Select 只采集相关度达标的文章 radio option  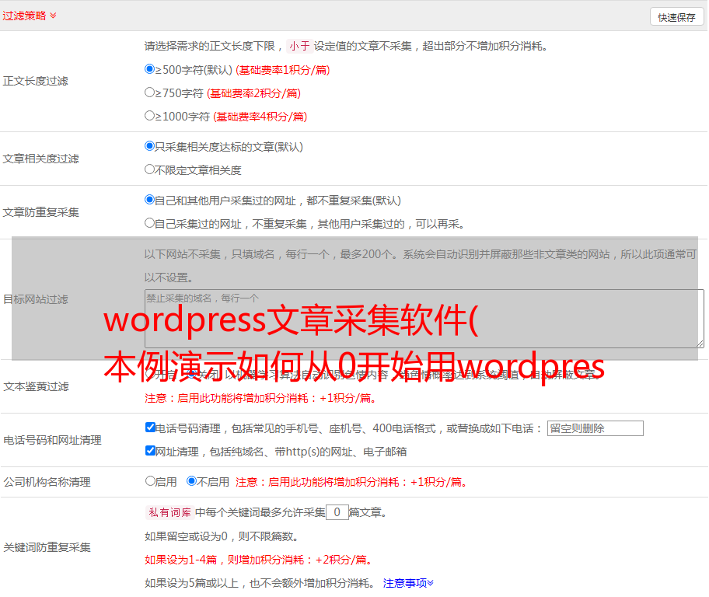click(150, 146)
